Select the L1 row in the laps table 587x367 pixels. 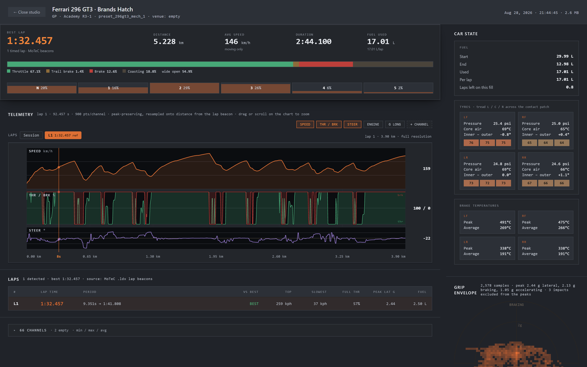(220, 304)
